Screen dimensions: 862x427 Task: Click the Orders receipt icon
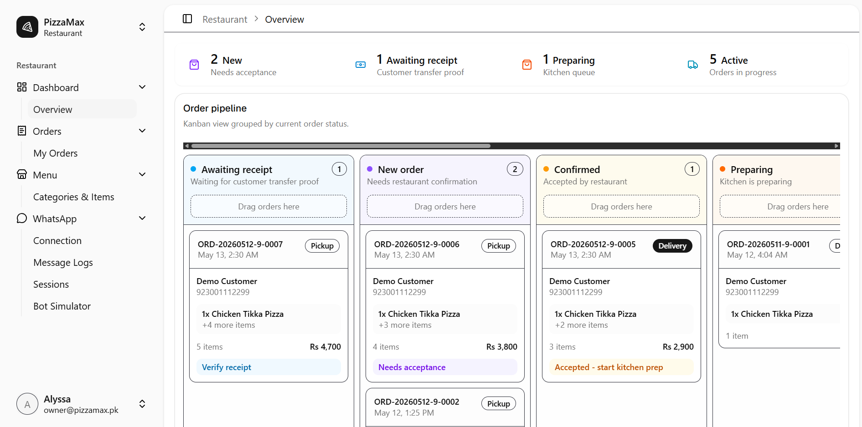tap(22, 131)
